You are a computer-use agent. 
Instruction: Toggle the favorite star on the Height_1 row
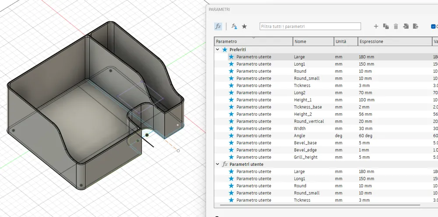tap(231, 100)
